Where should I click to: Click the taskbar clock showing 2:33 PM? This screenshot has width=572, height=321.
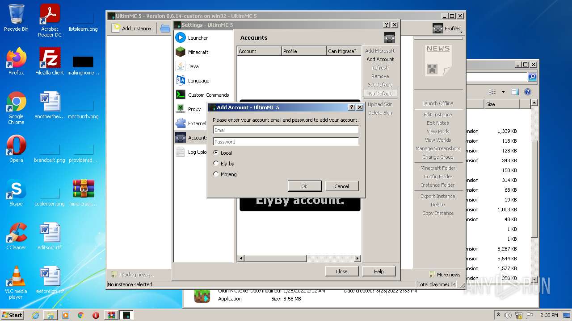[x=549, y=315]
